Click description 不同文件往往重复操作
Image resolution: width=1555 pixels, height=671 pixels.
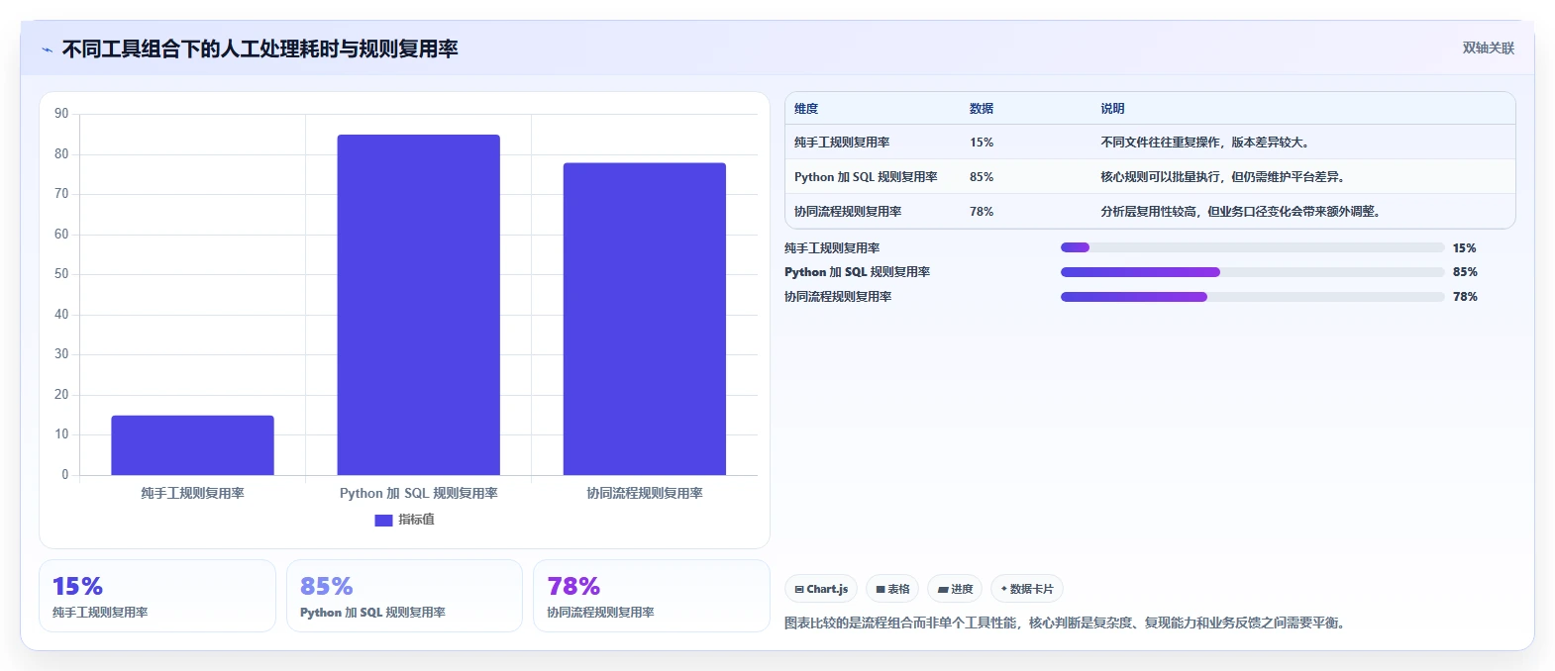[x=1207, y=143]
